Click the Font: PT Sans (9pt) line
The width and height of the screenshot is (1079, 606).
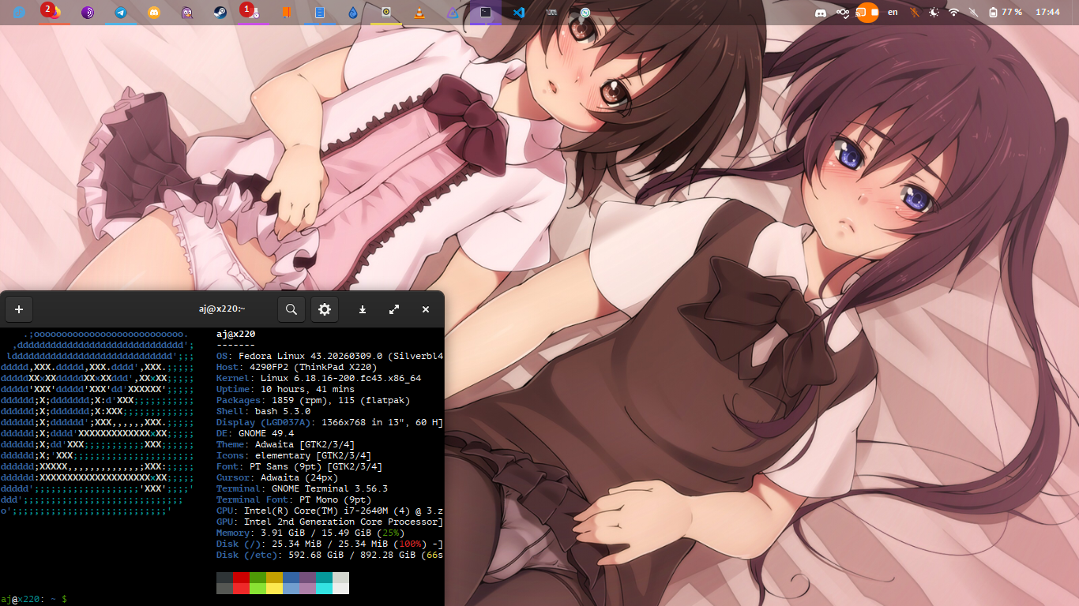[x=299, y=467]
